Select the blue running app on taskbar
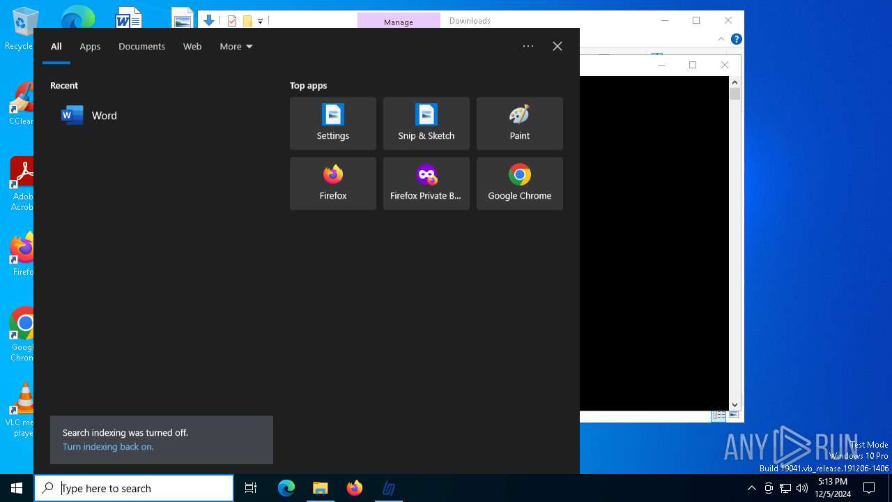 pos(389,488)
